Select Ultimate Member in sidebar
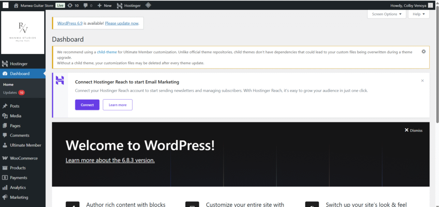The width and height of the screenshot is (439, 207). (25, 145)
